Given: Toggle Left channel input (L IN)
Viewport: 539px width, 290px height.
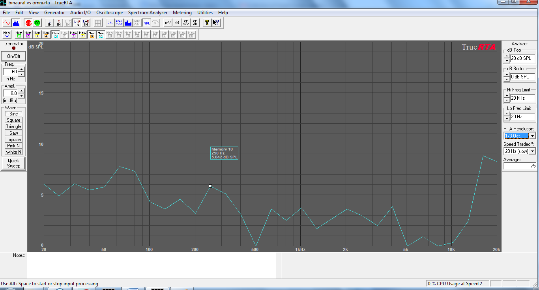Looking at the screenshot, I should pyautogui.click(x=49, y=22).
